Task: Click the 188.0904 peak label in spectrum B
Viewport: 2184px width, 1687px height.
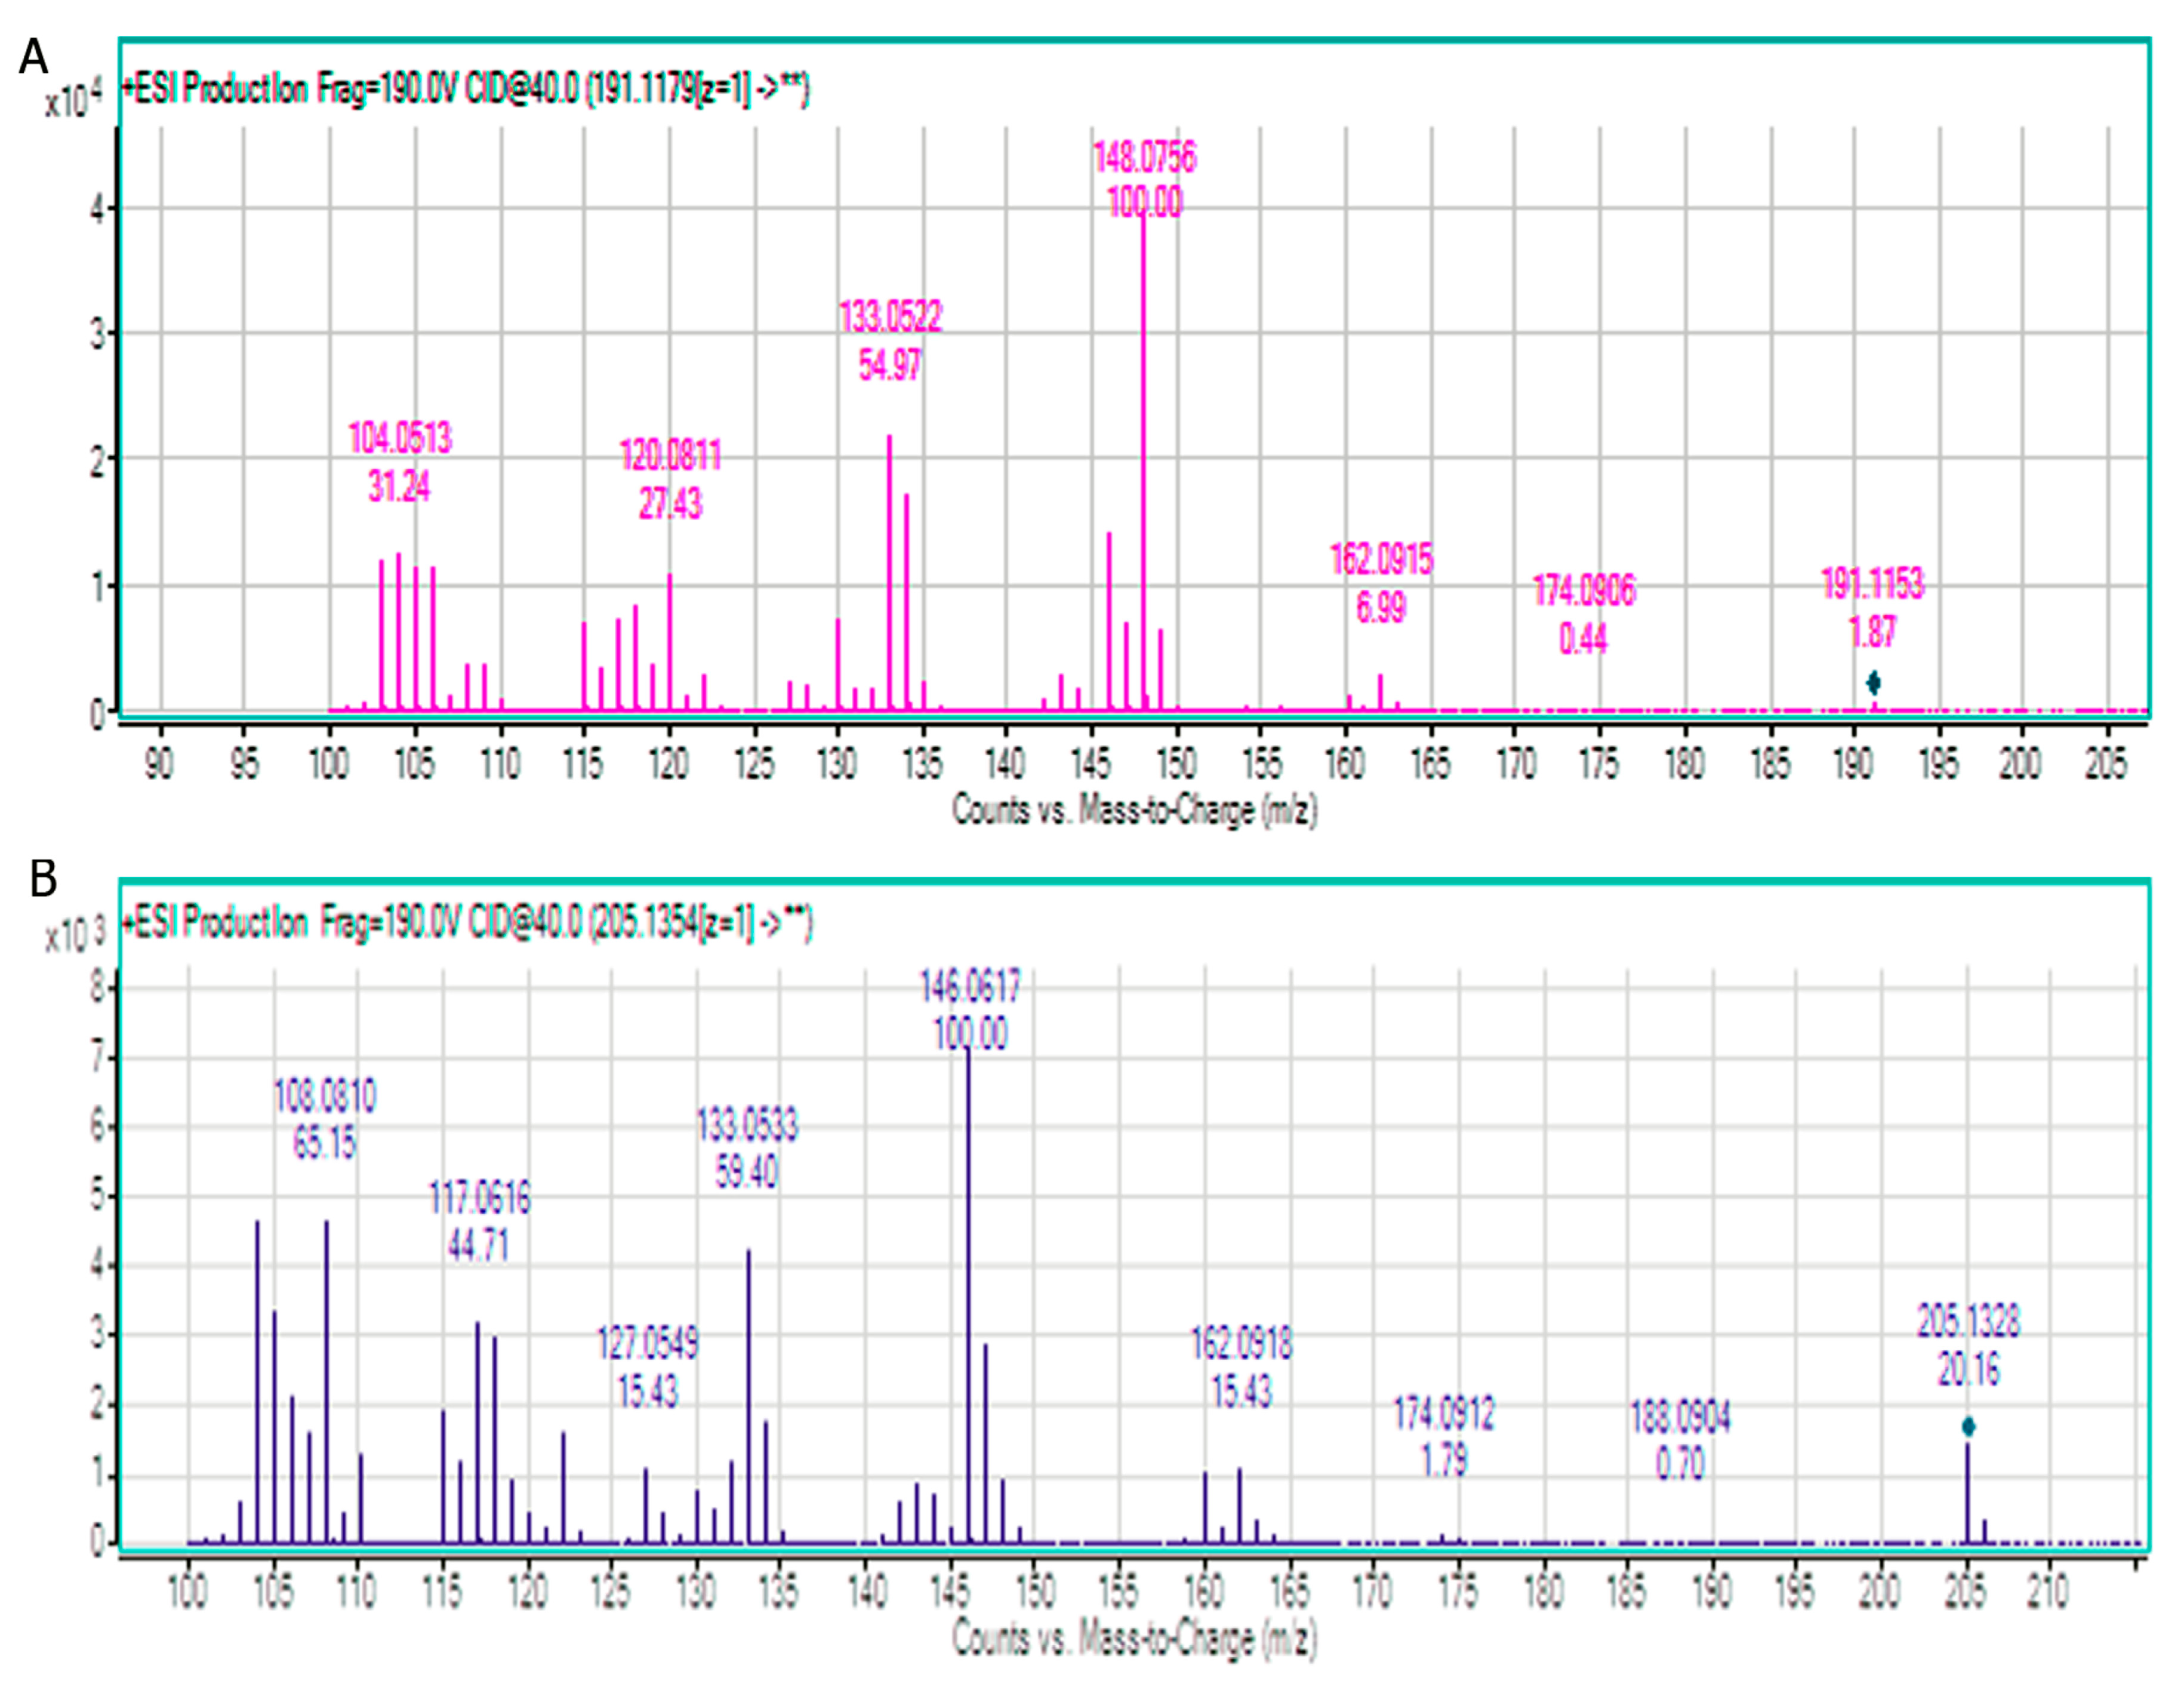Action: pyautogui.click(x=1680, y=1417)
